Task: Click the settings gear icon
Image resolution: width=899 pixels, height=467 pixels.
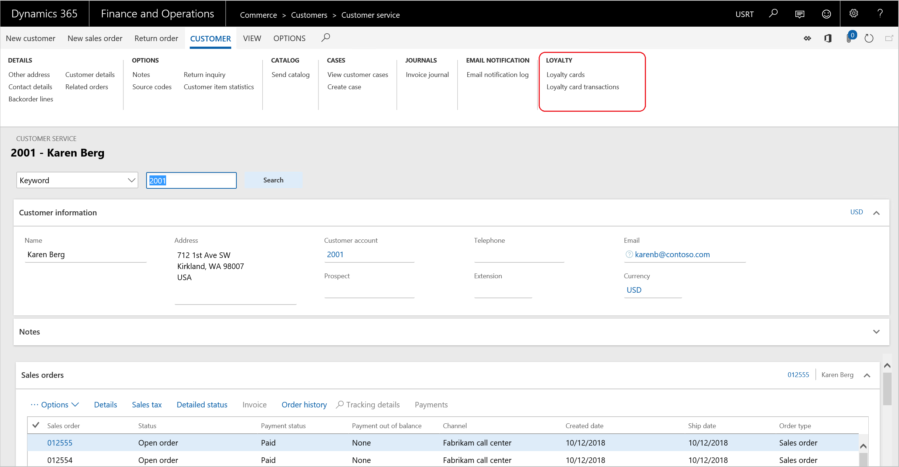Action: pyautogui.click(x=854, y=13)
